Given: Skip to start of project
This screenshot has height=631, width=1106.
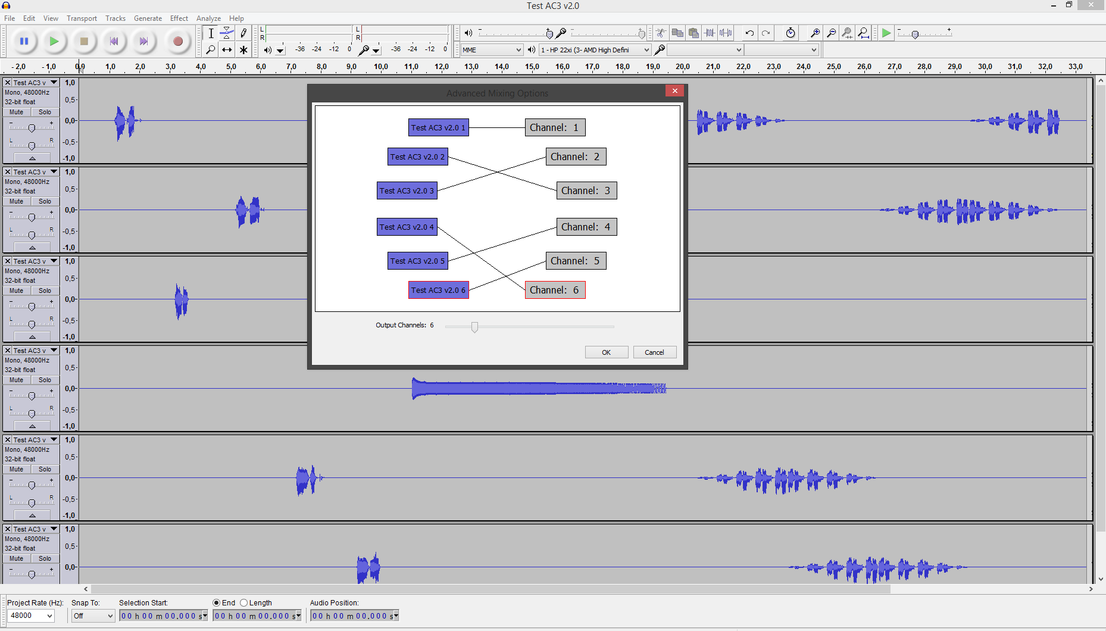Looking at the screenshot, I should click(114, 41).
